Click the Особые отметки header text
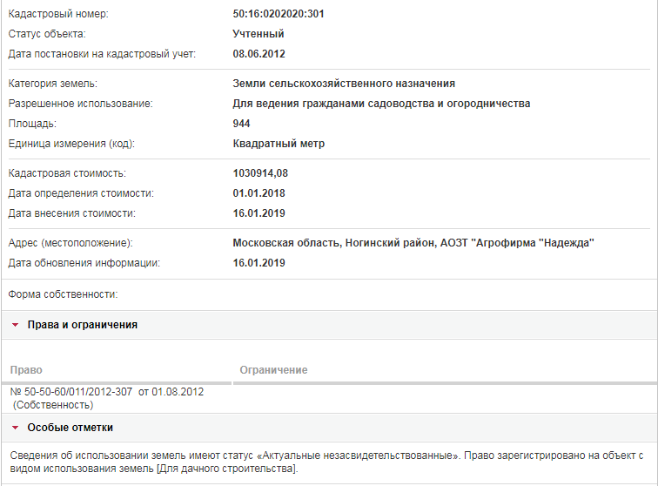Image resolution: width=658 pixels, height=486 pixels. (70, 428)
